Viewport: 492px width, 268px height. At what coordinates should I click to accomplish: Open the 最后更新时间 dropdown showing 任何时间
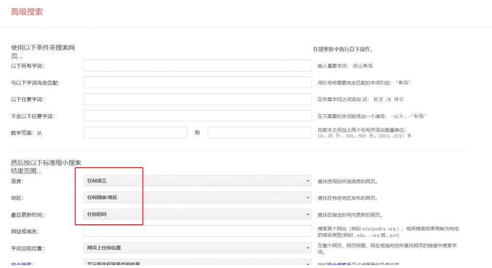197,214
